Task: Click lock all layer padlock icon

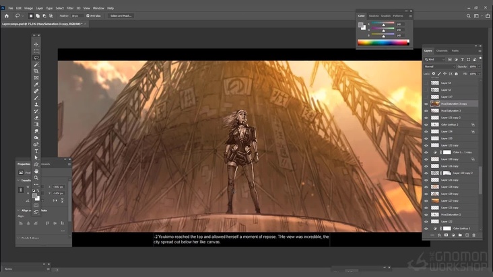Action: pyautogui.click(x=456, y=74)
